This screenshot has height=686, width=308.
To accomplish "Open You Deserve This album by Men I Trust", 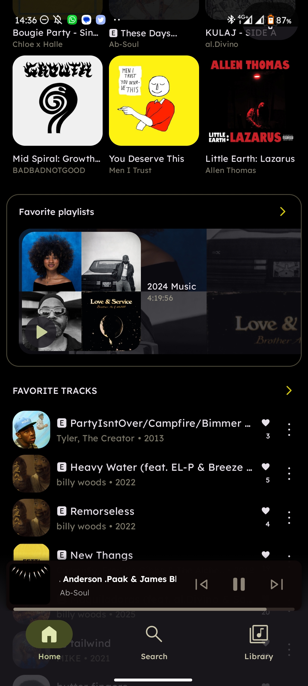I will point(154,101).
